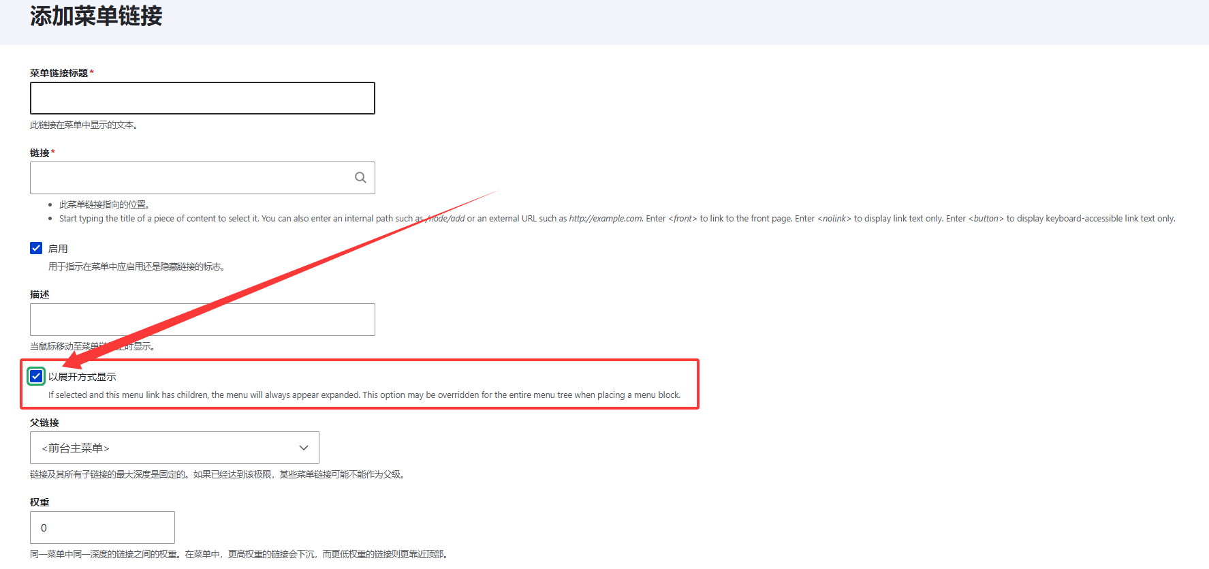Open the <前台主菜单> parent link dropdown
This screenshot has width=1209, height=569.
click(174, 448)
